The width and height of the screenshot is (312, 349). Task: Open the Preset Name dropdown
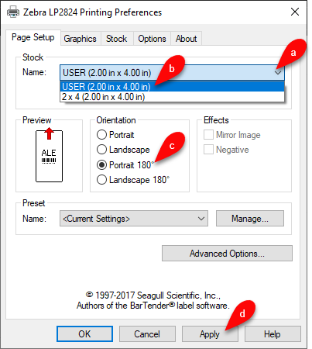click(134, 219)
